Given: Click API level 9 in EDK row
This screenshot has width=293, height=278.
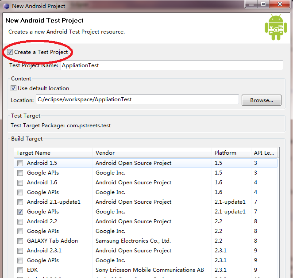Looking at the screenshot, I should pyautogui.click(x=255, y=270).
